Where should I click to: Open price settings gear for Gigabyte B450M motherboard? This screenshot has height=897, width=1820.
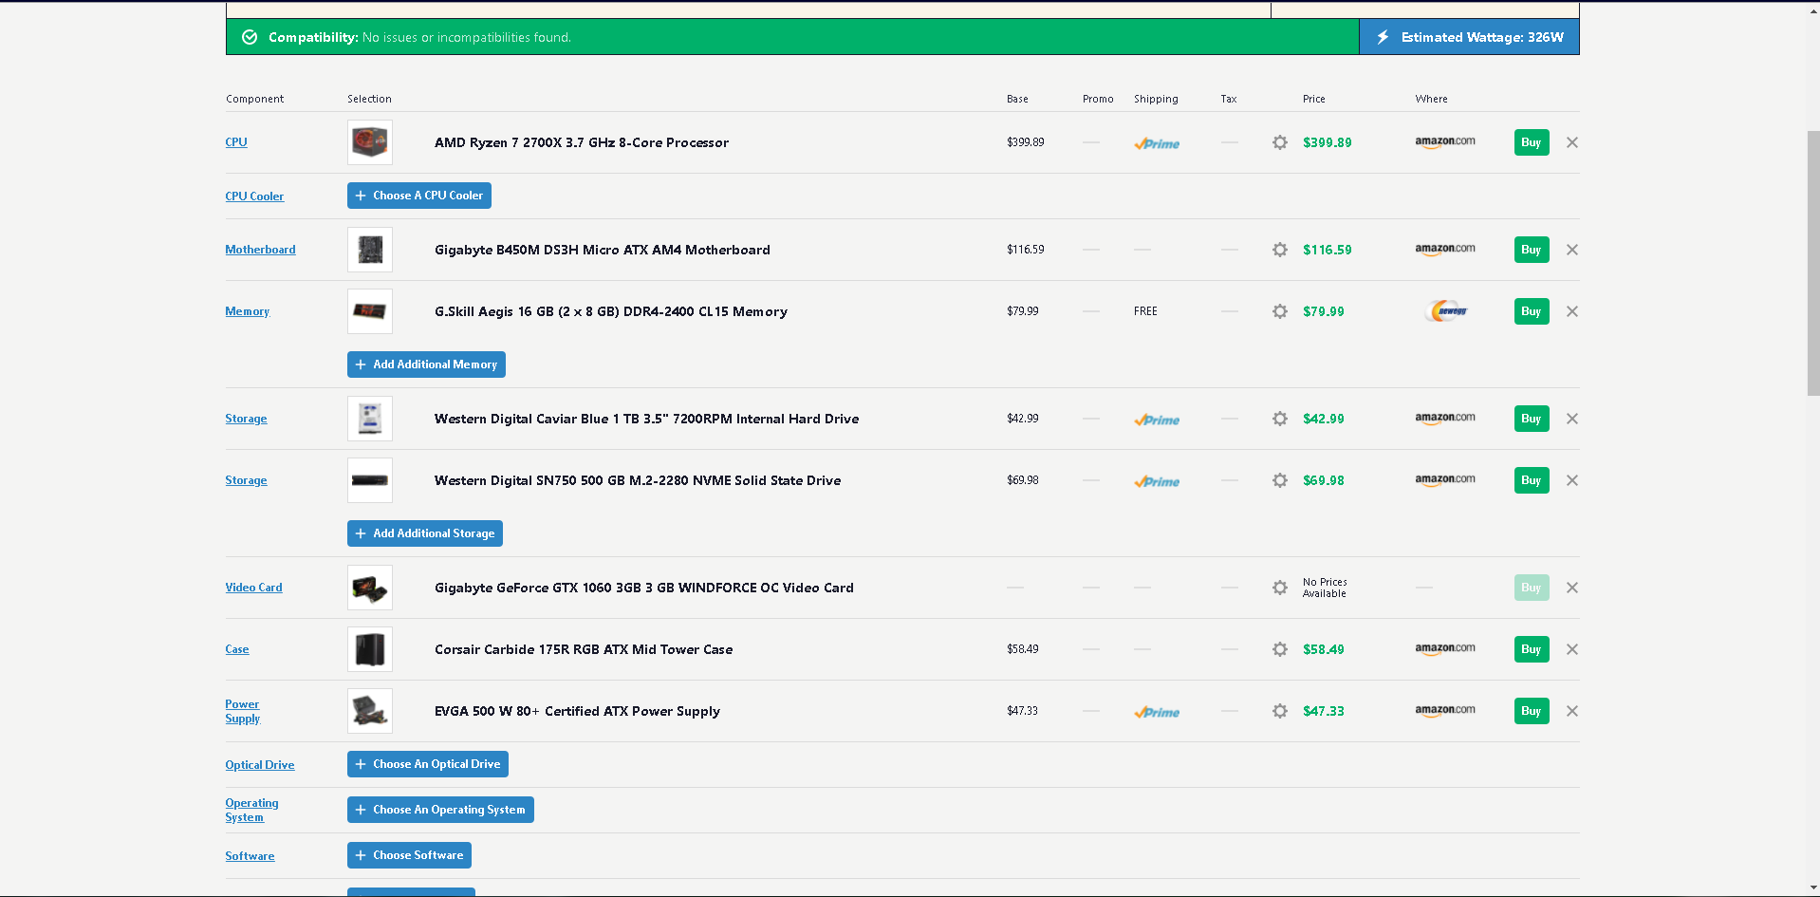[x=1280, y=250]
